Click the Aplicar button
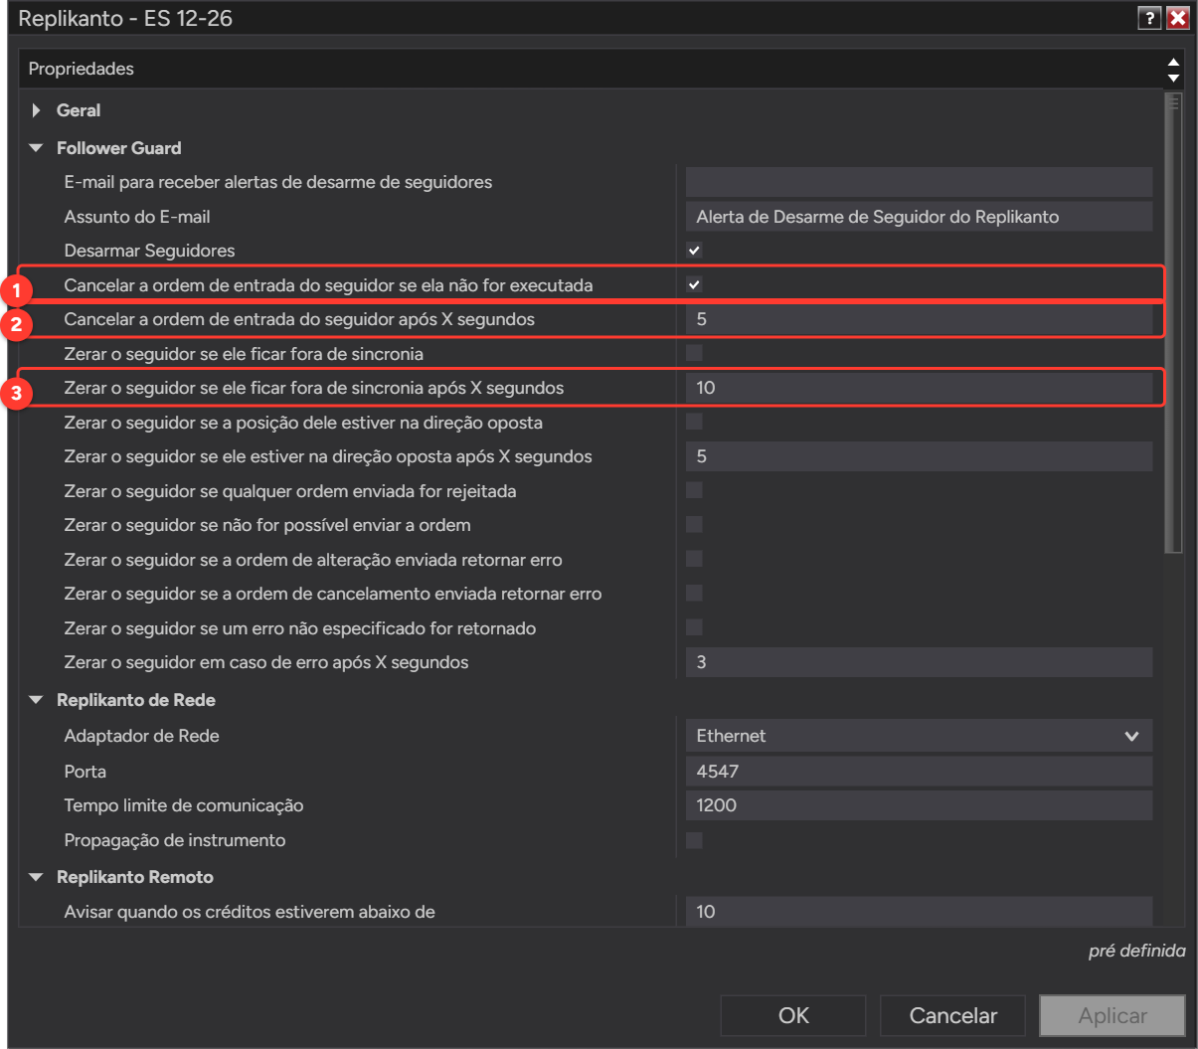 point(1112,1015)
